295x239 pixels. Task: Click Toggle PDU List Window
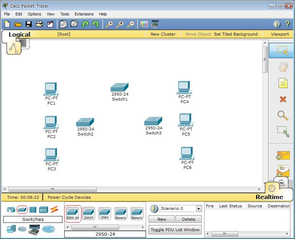coord(175,230)
